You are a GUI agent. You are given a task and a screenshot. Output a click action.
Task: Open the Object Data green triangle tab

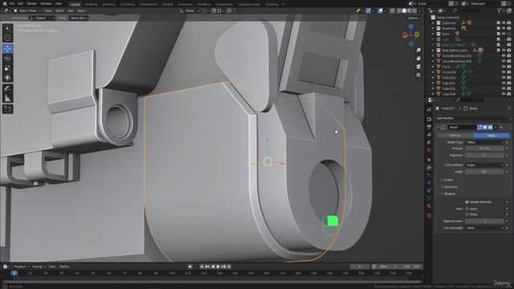click(429, 198)
